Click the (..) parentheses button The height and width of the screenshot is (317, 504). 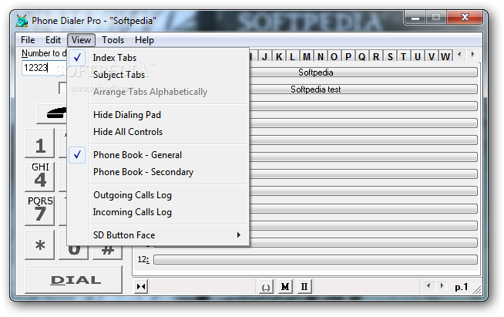coord(266,287)
